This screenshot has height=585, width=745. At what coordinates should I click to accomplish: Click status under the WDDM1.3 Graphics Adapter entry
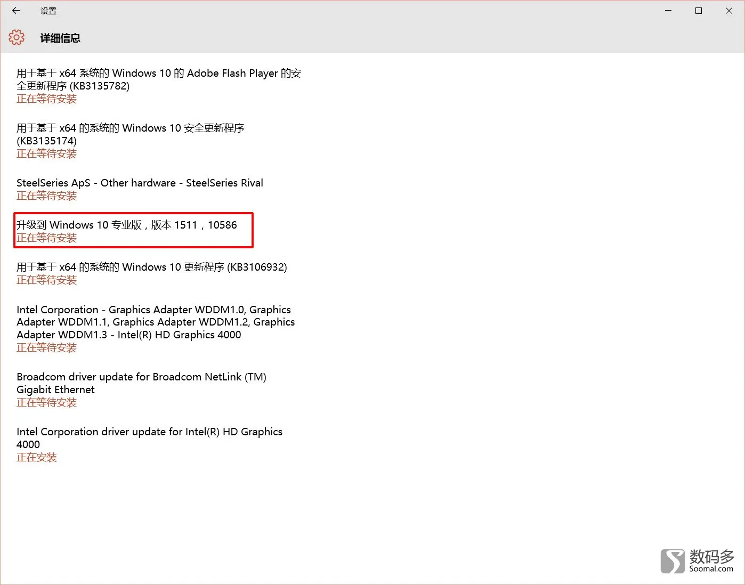point(47,348)
